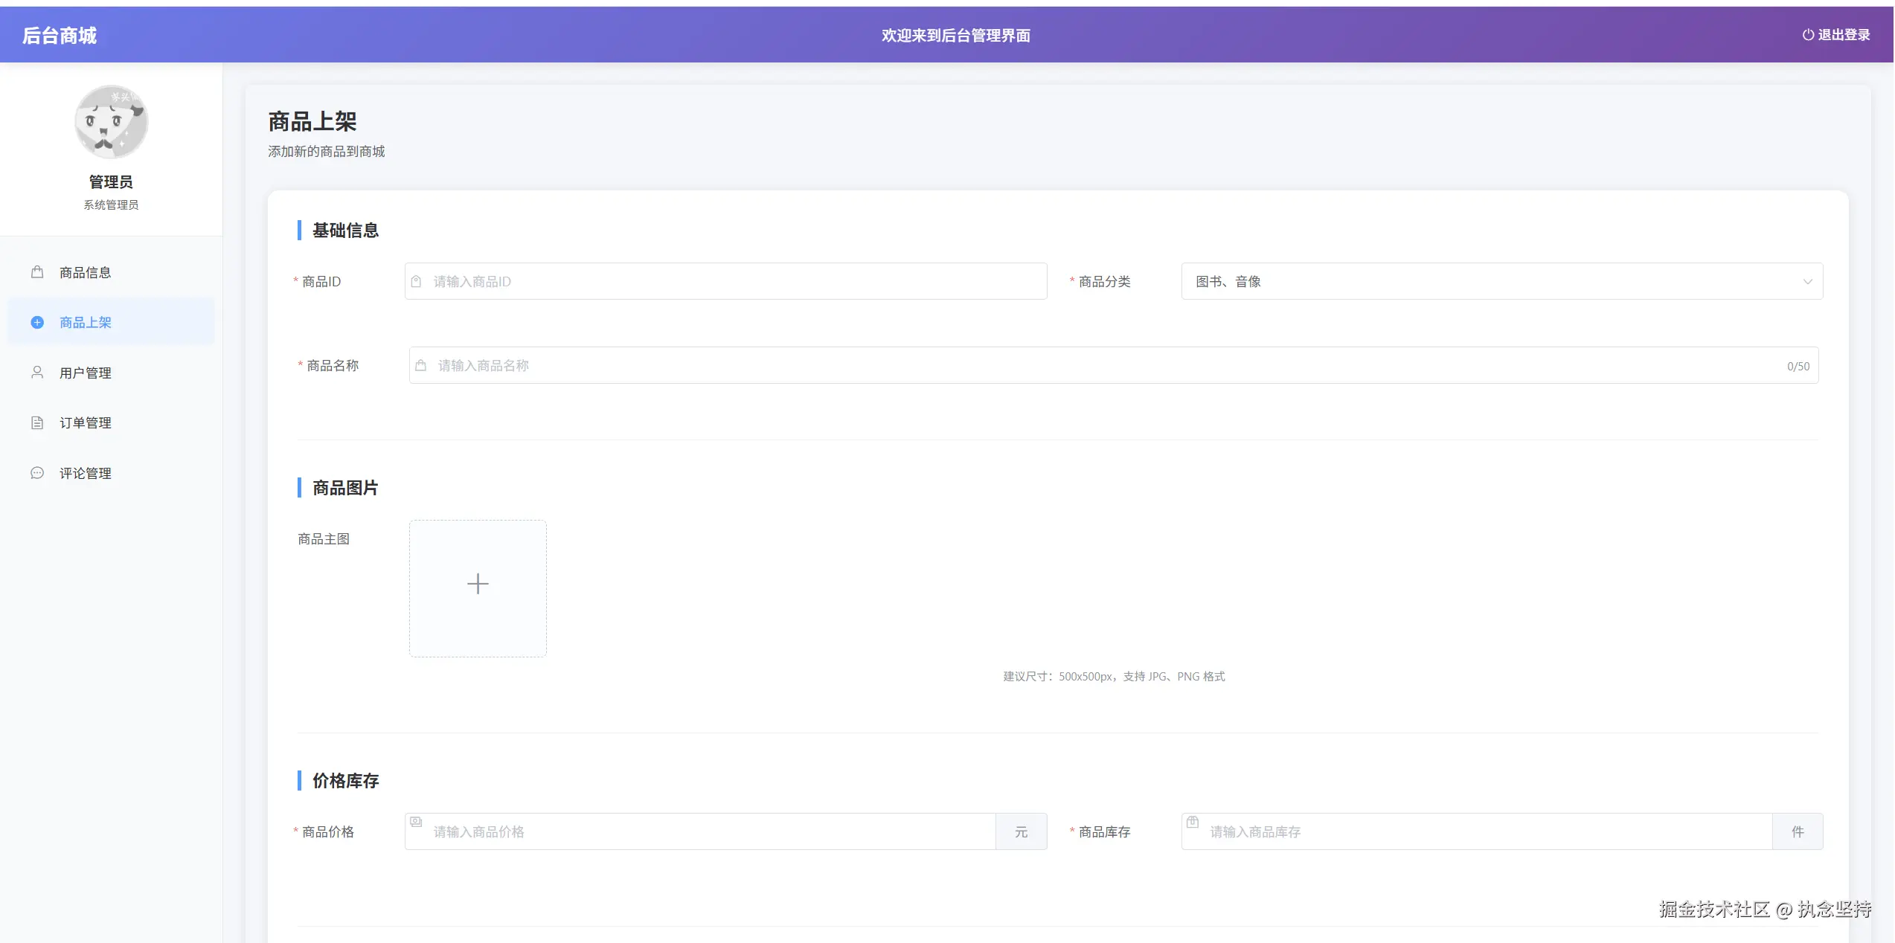Open 商品信息 menu item
Image resolution: width=1895 pixels, height=943 pixels.
tap(86, 272)
